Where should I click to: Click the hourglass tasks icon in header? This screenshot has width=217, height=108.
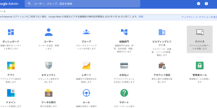coord(198,3)
